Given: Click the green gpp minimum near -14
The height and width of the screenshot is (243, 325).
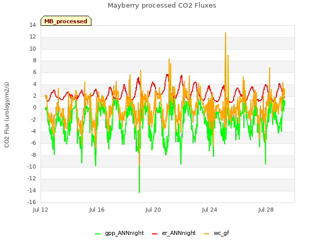Looking at the screenshot, I should pyautogui.click(x=139, y=192).
